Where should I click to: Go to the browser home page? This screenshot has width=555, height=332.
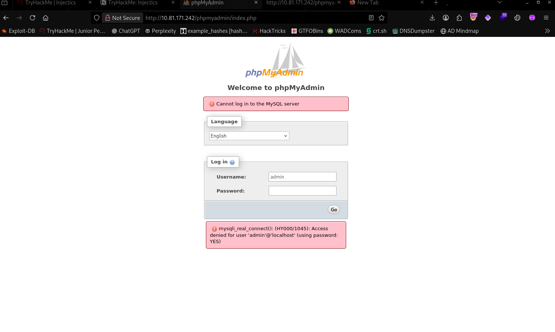46,18
